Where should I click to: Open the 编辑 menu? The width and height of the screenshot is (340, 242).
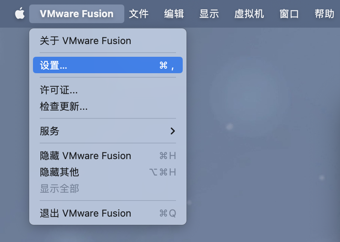[174, 14]
